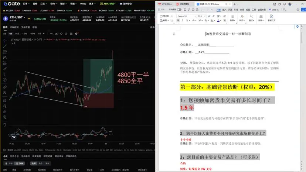This screenshot has width=306, height=172.
Task: Click the LTCUSDT ticker in top strip
Action: 44,11
